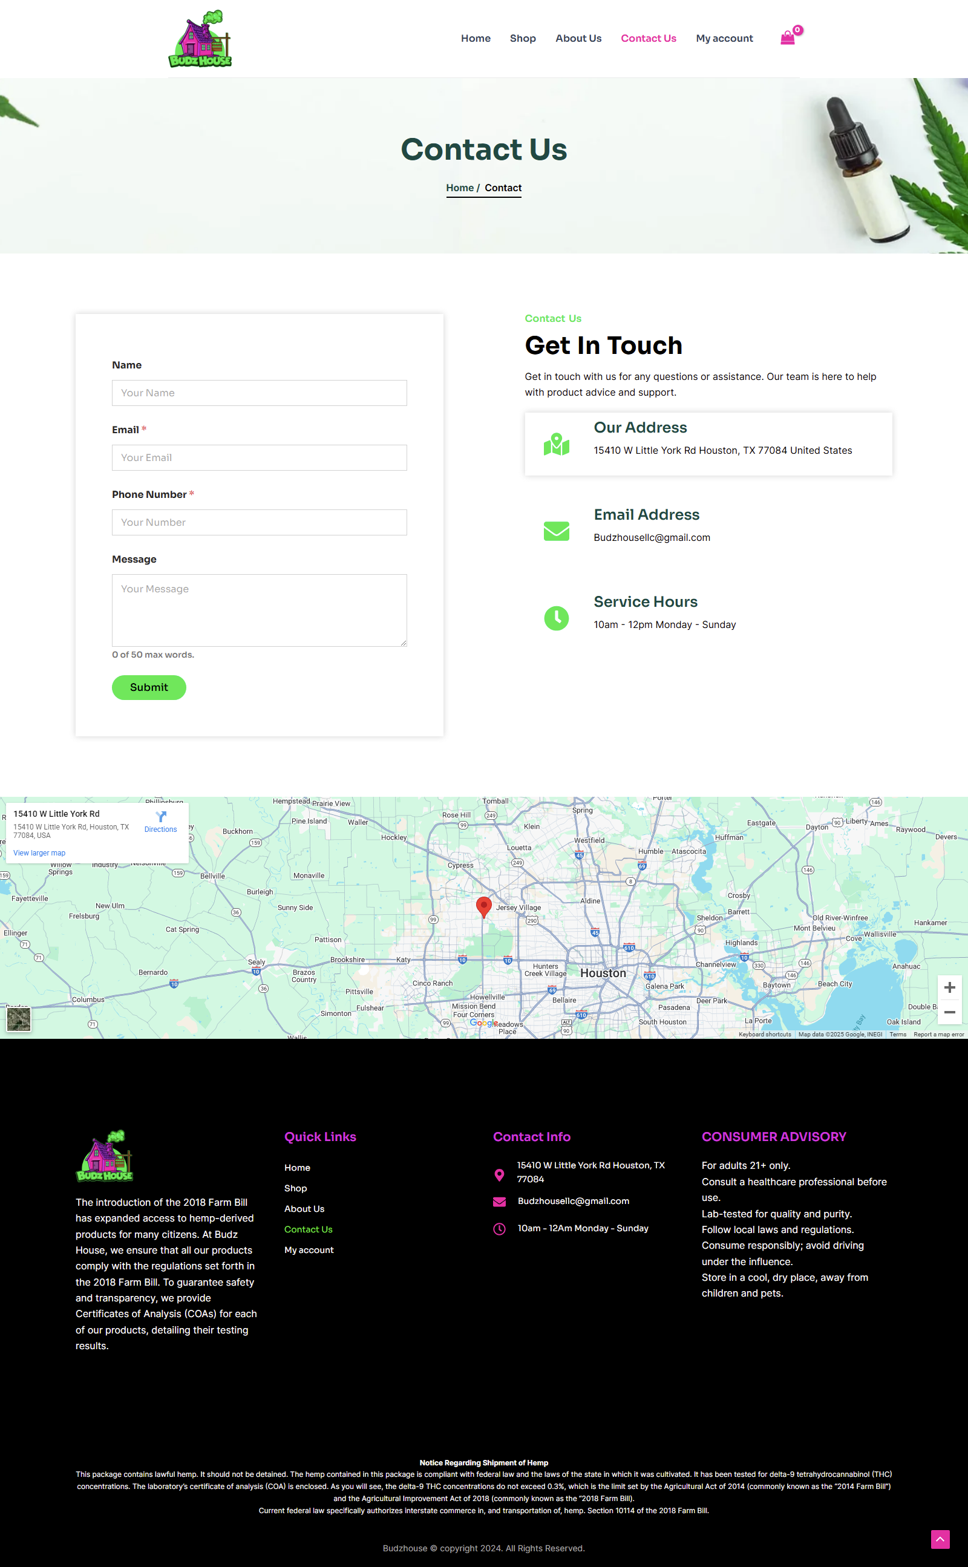Click the pink footer clock icon
The image size is (968, 1567).
click(499, 1228)
